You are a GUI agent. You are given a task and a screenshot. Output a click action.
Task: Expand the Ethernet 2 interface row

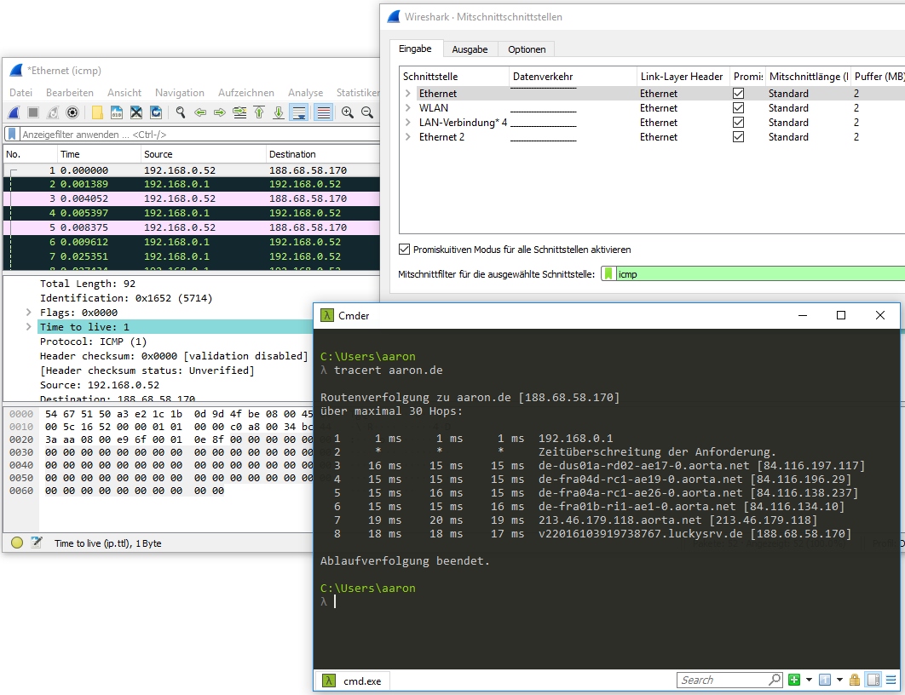(x=408, y=136)
